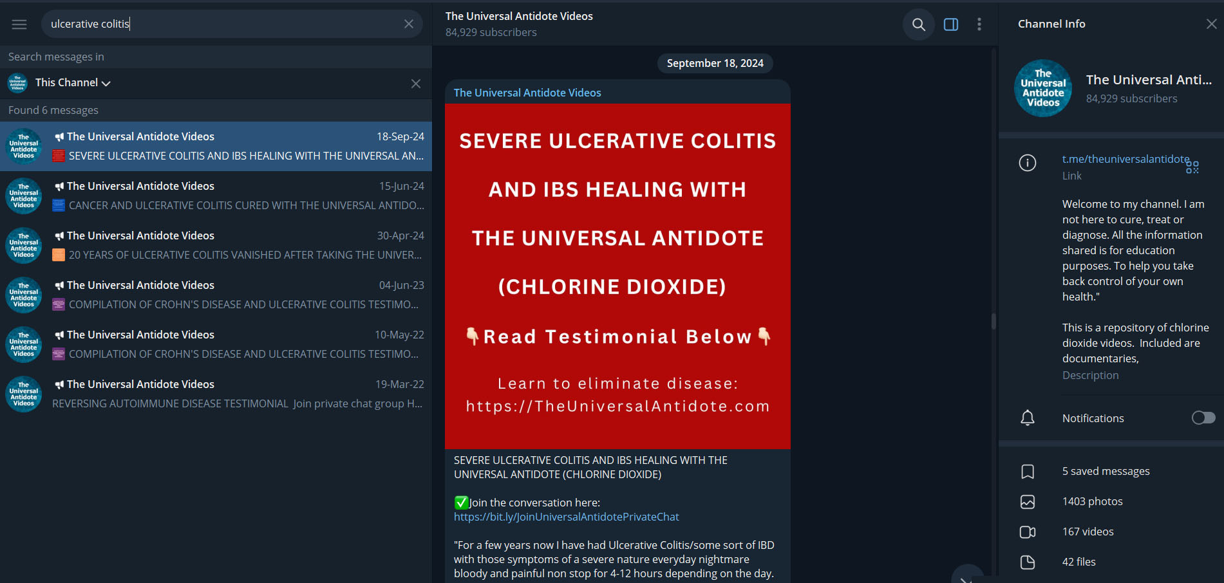Toggle channel Notifications switch

[x=1203, y=418]
